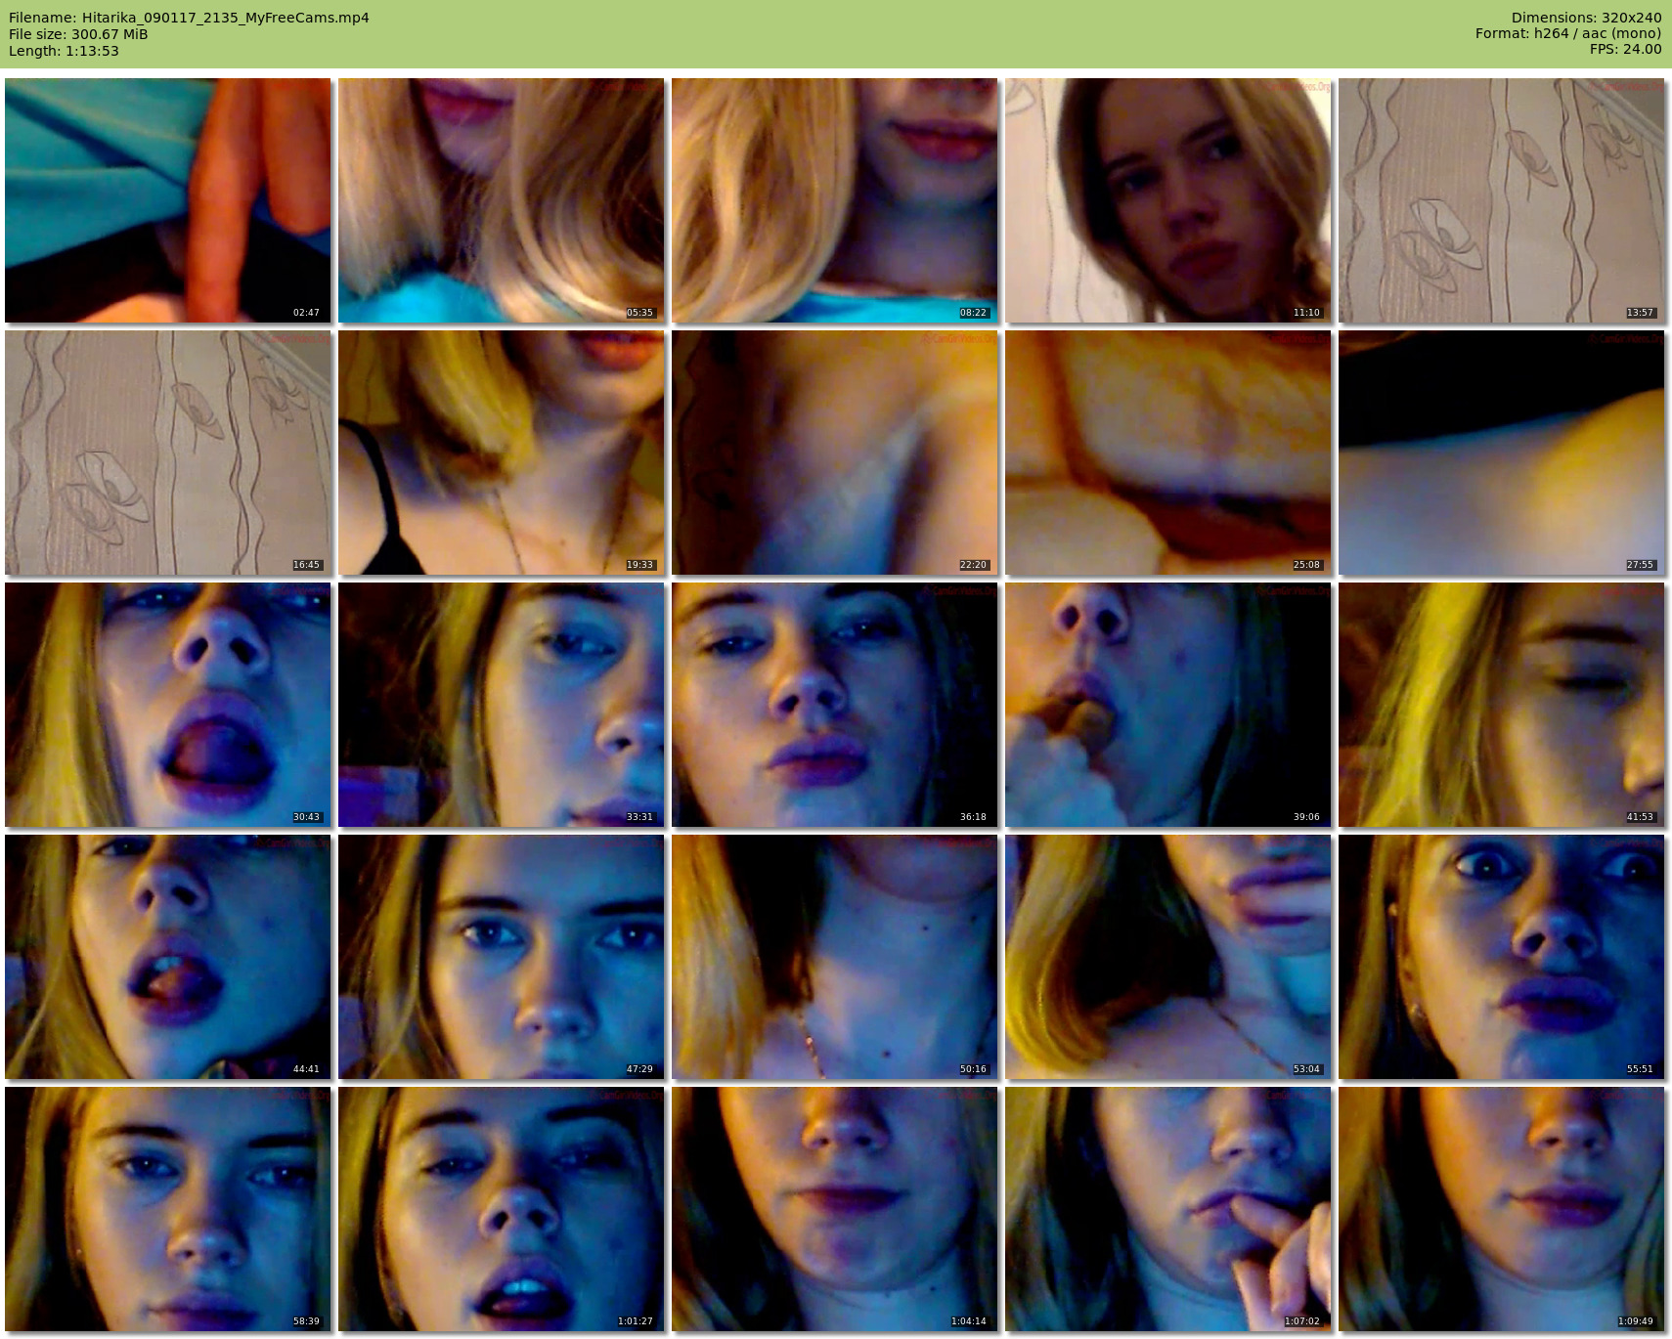
Task: Click the frame marked 33:31
Action: 501,705
